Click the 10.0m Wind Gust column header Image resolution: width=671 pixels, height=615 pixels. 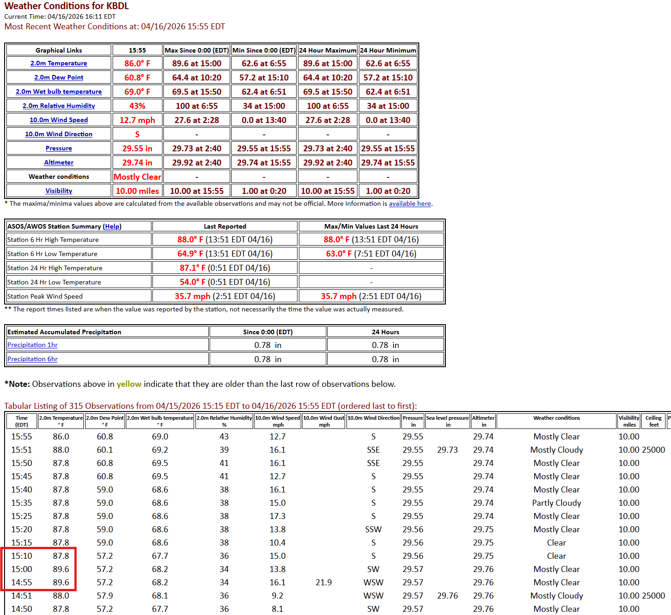324,421
